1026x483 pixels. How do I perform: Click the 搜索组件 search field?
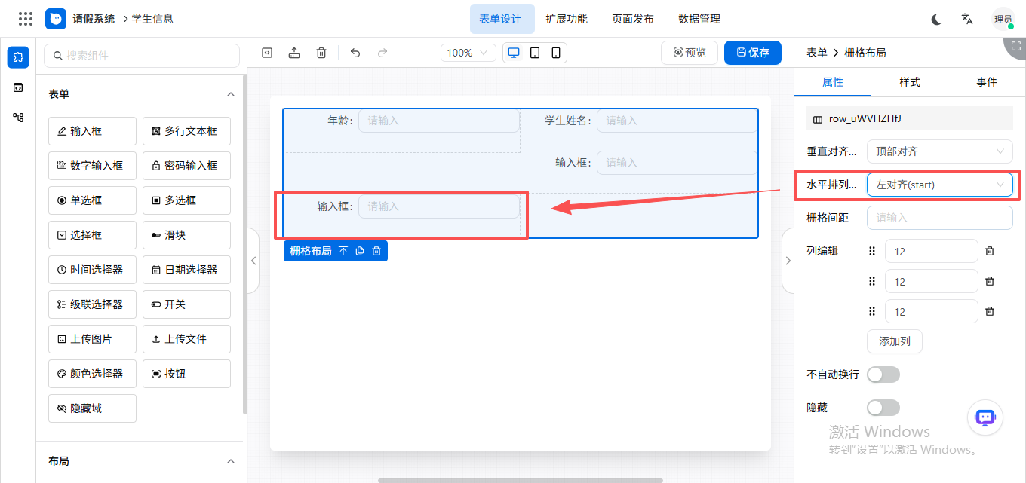point(142,56)
